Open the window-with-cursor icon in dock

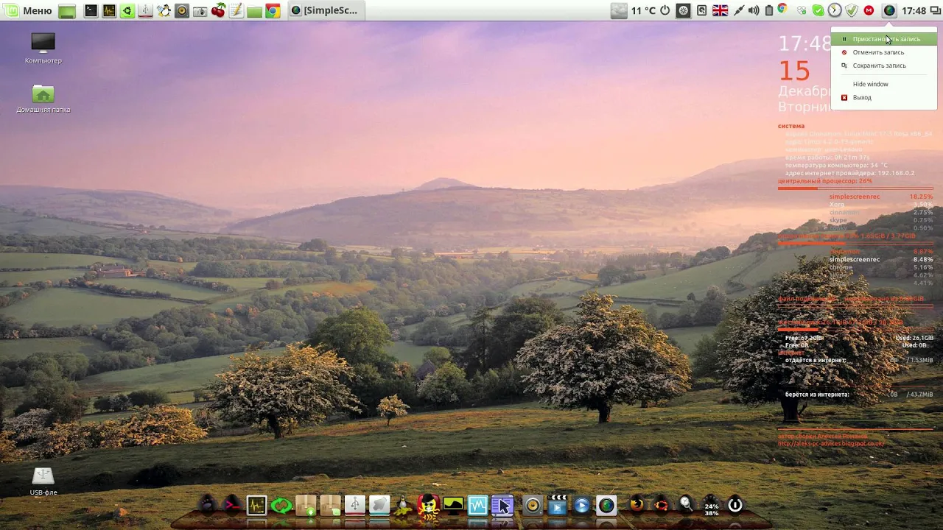(x=502, y=505)
